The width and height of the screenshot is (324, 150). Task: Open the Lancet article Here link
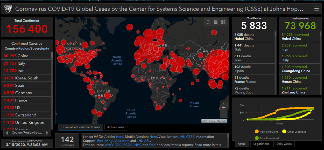pyautogui.click(x=119, y=137)
